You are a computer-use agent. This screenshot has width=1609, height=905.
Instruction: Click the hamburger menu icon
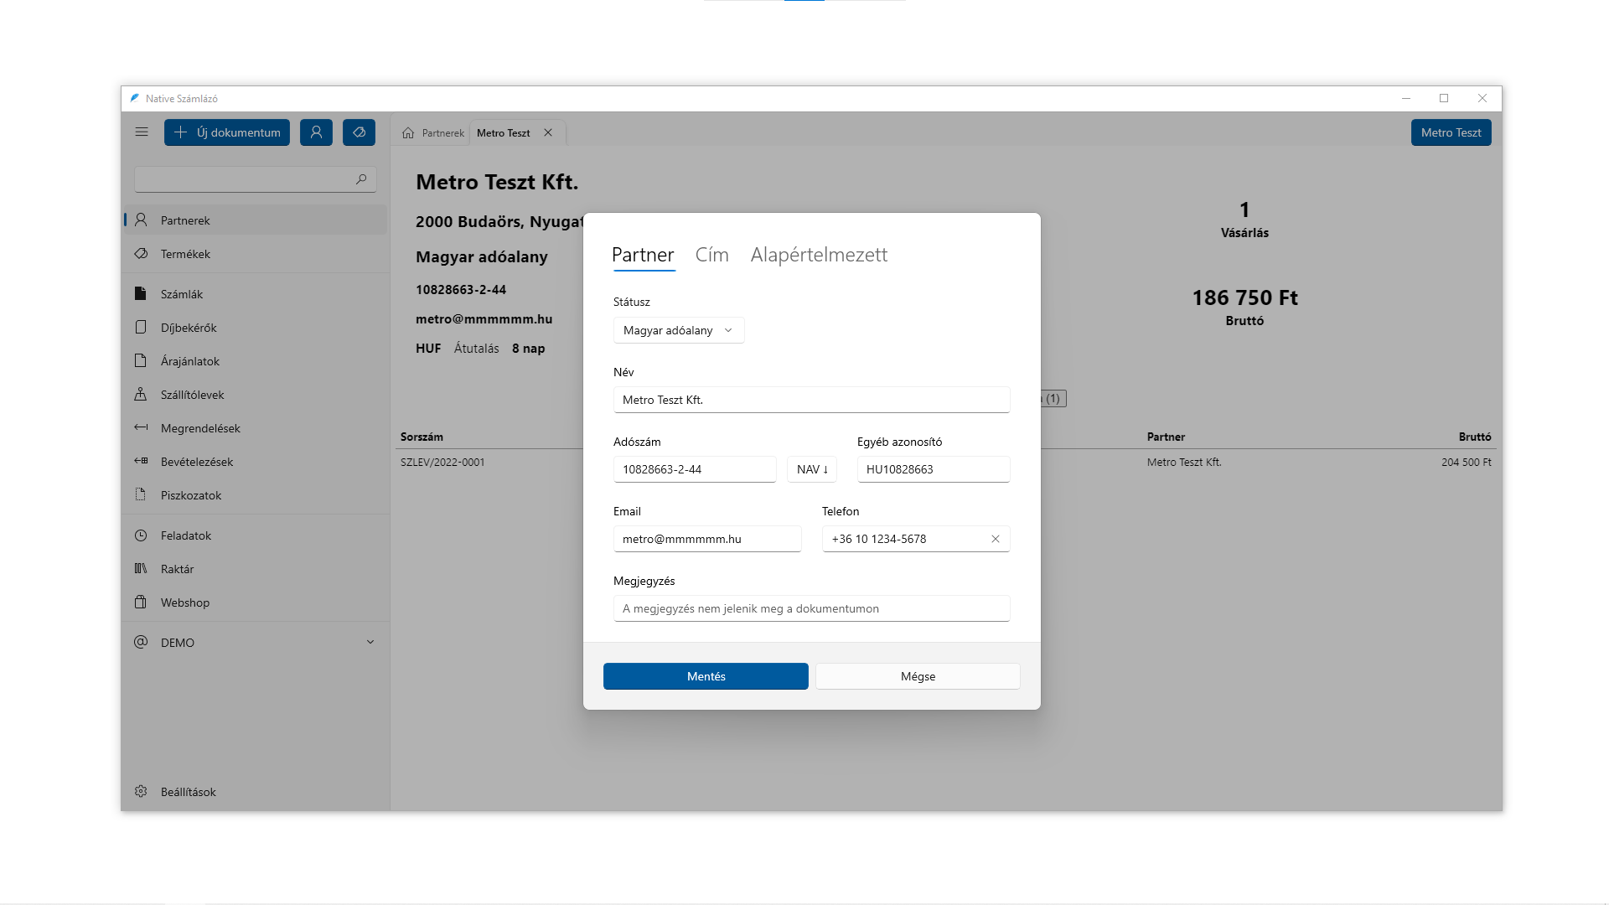[x=142, y=132]
